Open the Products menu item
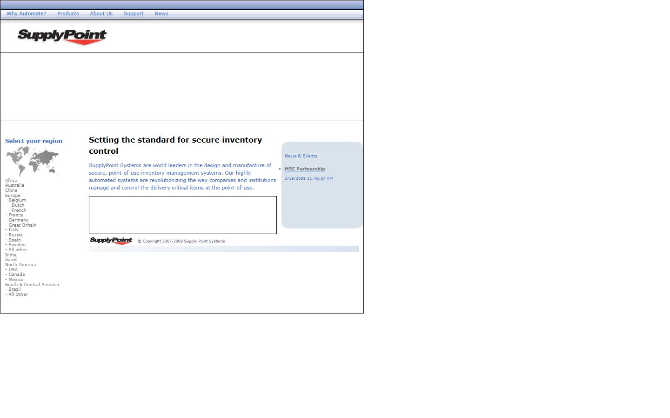Image resolution: width=670 pixels, height=418 pixels. point(68,13)
